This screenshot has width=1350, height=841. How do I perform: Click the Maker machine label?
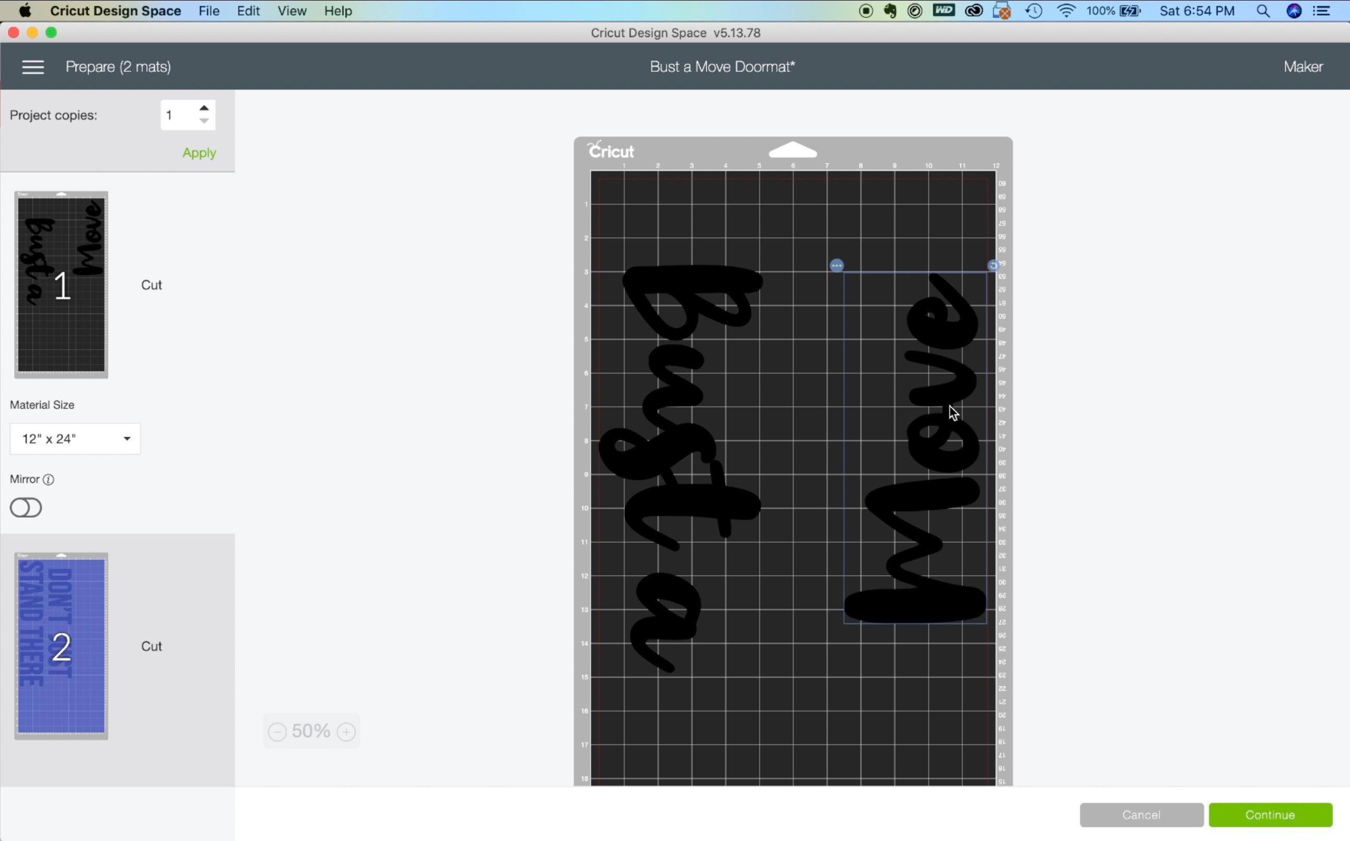pyautogui.click(x=1303, y=67)
